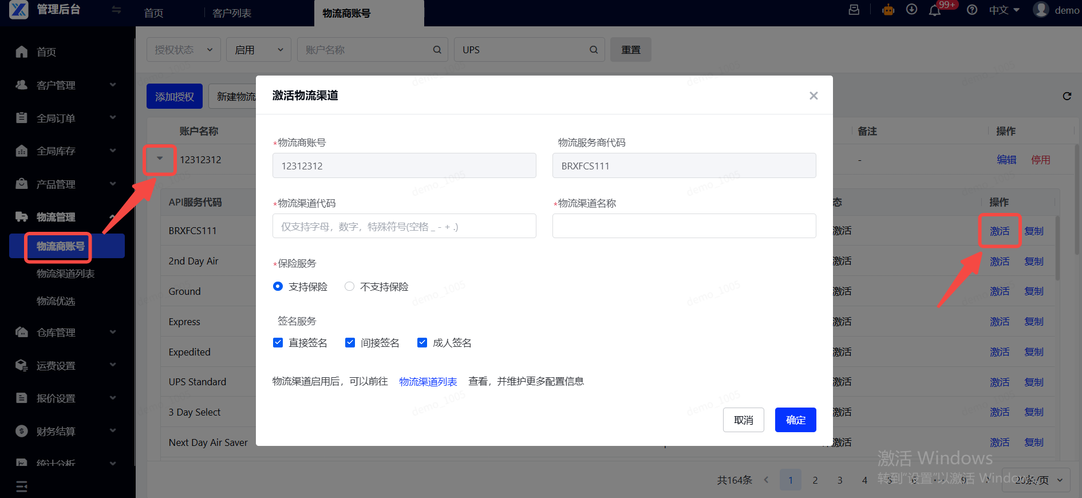The width and height of the screenshot is (1082, 498).
Task: Click 激活 for the BRXFCS111 row
Action: (x=1000, y=231)
